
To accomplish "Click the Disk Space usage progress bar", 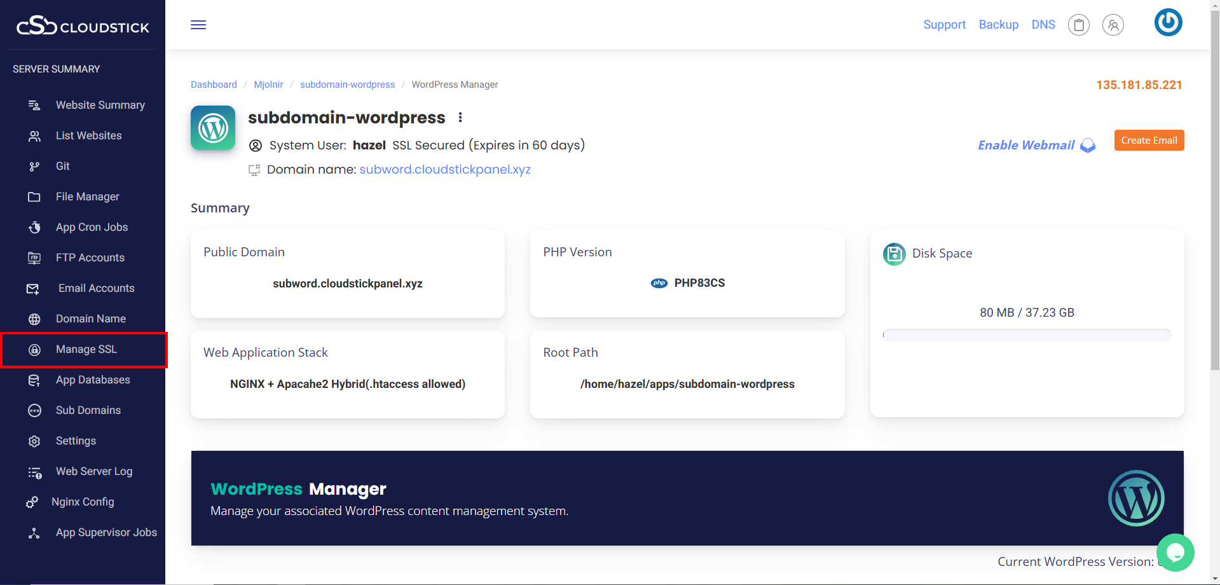I will 1027,335.
